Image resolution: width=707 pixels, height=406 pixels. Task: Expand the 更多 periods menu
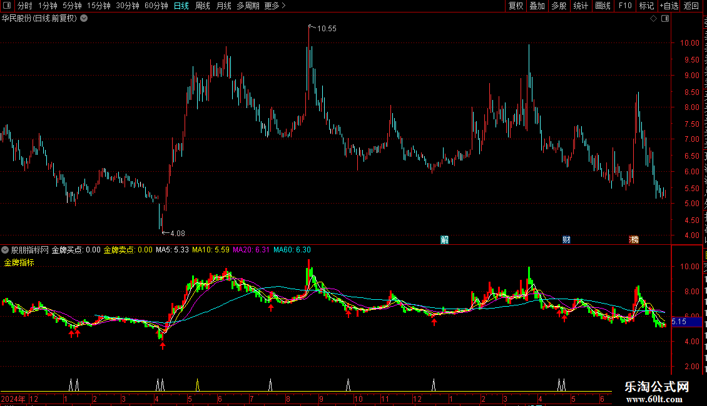[x=275, y=6]
